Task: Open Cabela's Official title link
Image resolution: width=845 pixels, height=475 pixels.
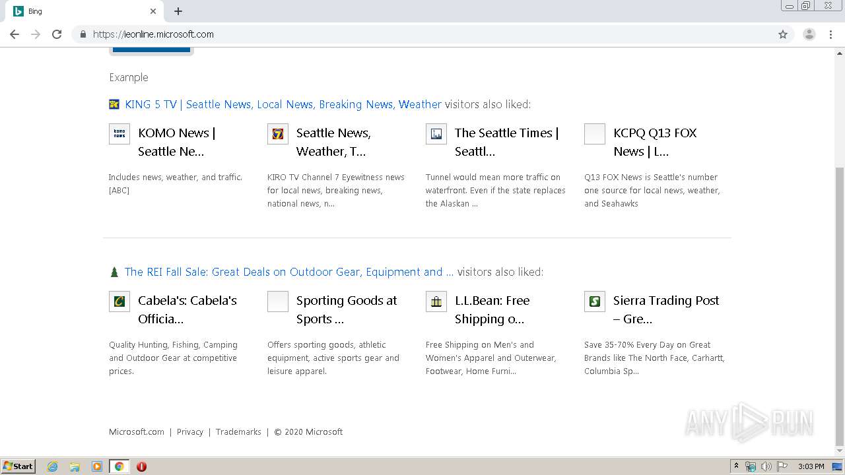Action: point(187,309)
